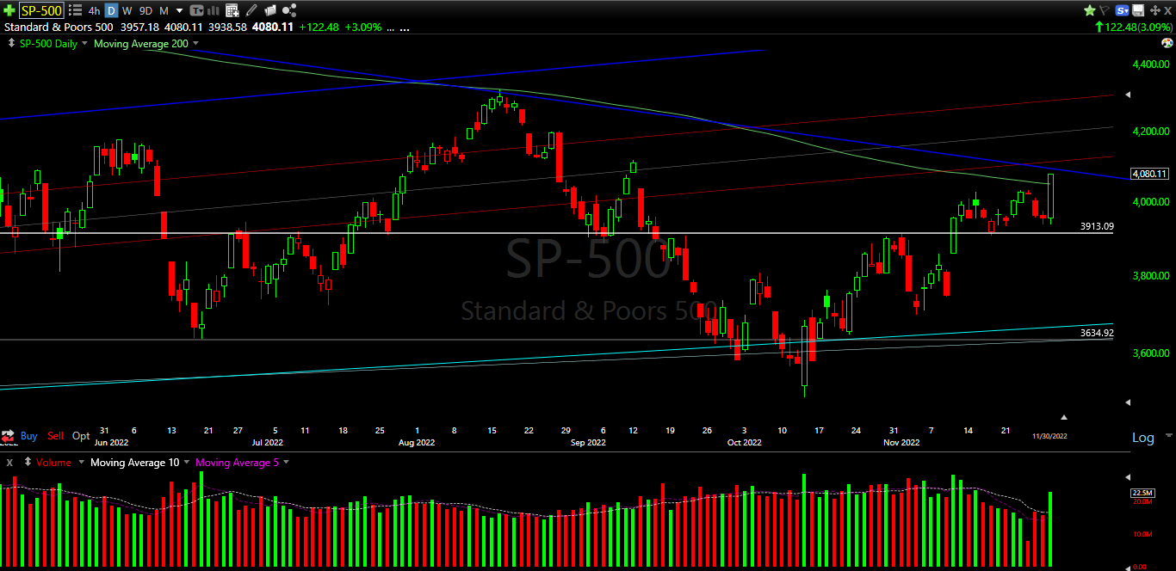This screenshot has height=571, width=1176.
Task: Close the chart with top-right X
Action: point(1167,10)
